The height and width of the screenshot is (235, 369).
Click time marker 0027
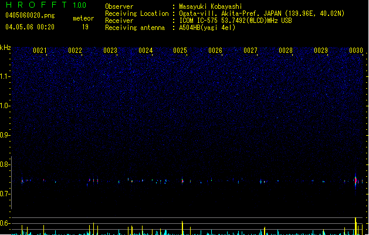coord(250,51)
